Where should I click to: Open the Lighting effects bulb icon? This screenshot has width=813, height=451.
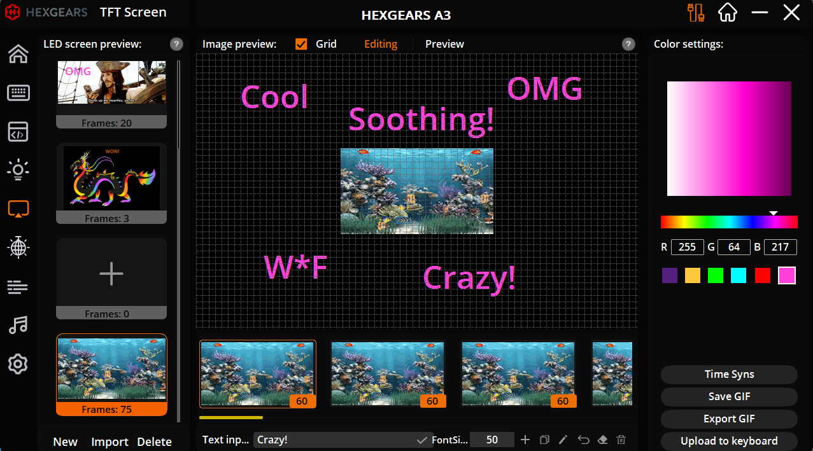tap(18, 169)
